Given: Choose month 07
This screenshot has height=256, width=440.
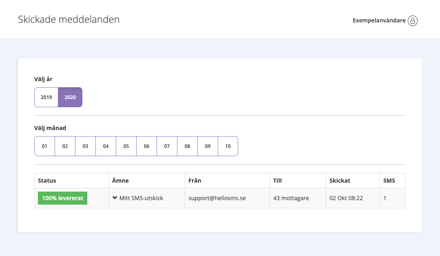Looking at the screenshot, I should (x=167, y=146).
